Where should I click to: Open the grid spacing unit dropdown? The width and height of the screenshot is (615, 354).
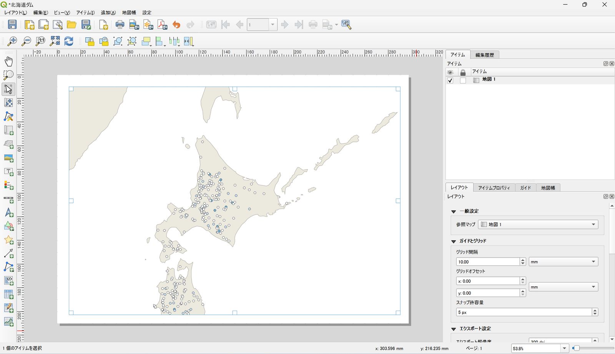click(563, 262)
